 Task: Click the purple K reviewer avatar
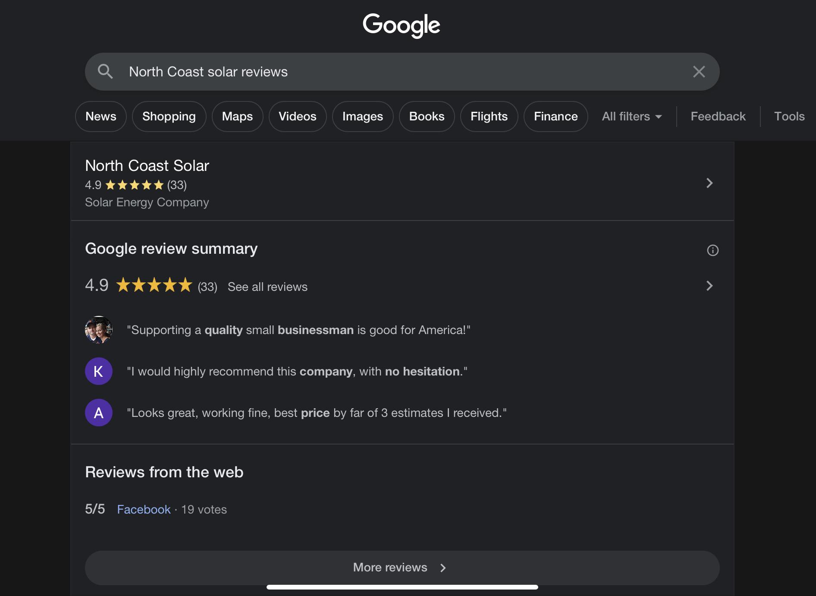(x=99, y=371)
